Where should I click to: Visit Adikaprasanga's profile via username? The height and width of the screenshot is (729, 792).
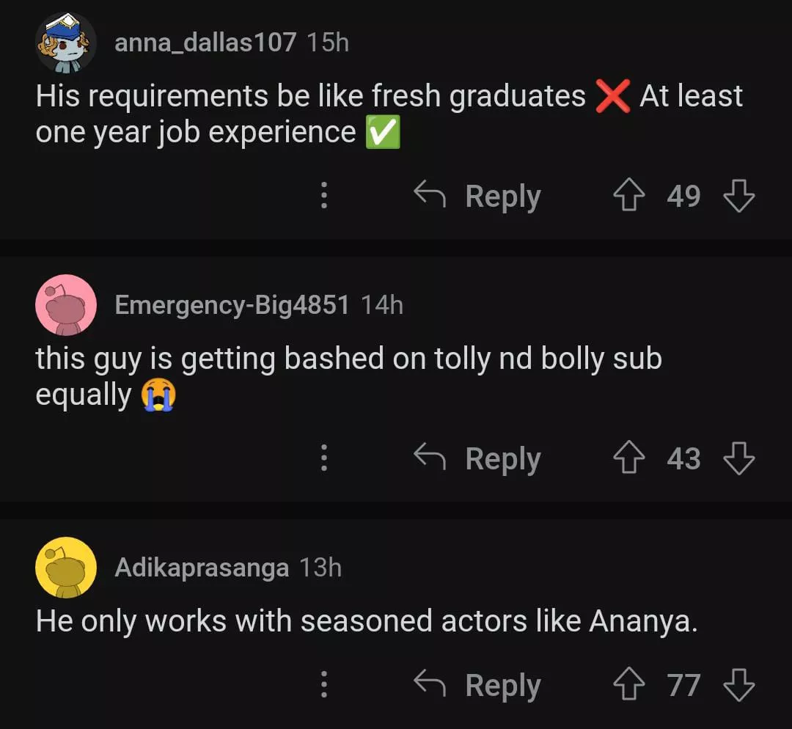pyautogui.click(x=202, y=568)
